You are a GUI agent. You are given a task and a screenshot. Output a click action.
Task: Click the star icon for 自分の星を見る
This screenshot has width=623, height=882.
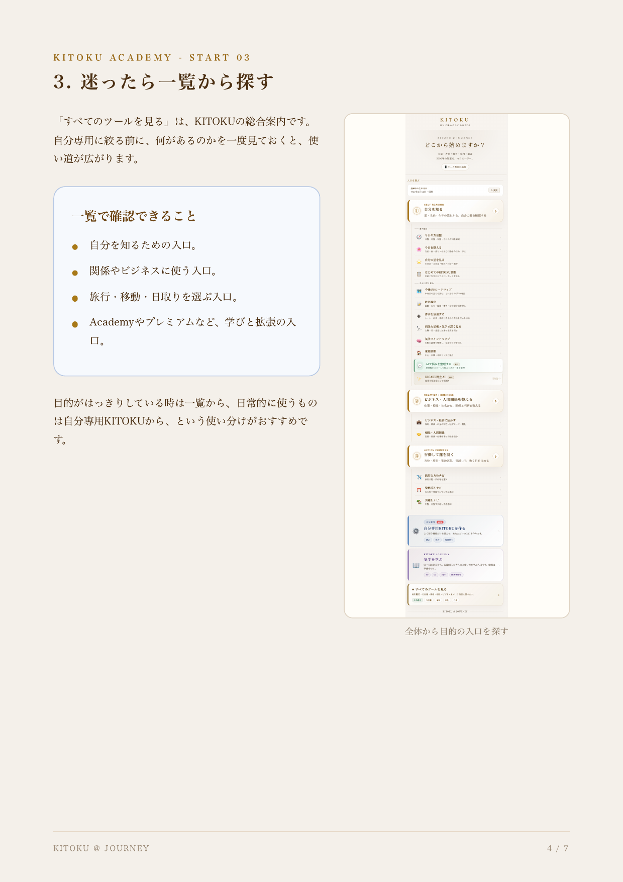click(419, 261)
